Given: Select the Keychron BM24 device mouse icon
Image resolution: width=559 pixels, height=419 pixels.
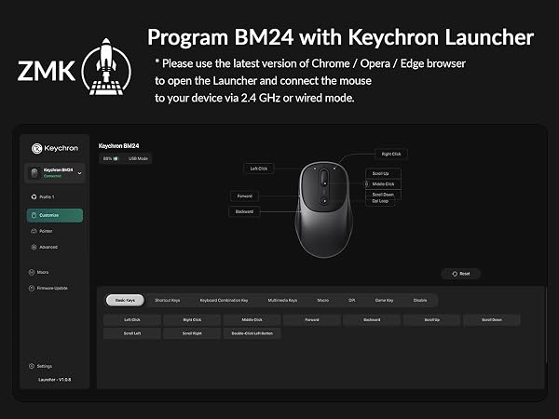Looking at the screenshot, I should (34, 173).
